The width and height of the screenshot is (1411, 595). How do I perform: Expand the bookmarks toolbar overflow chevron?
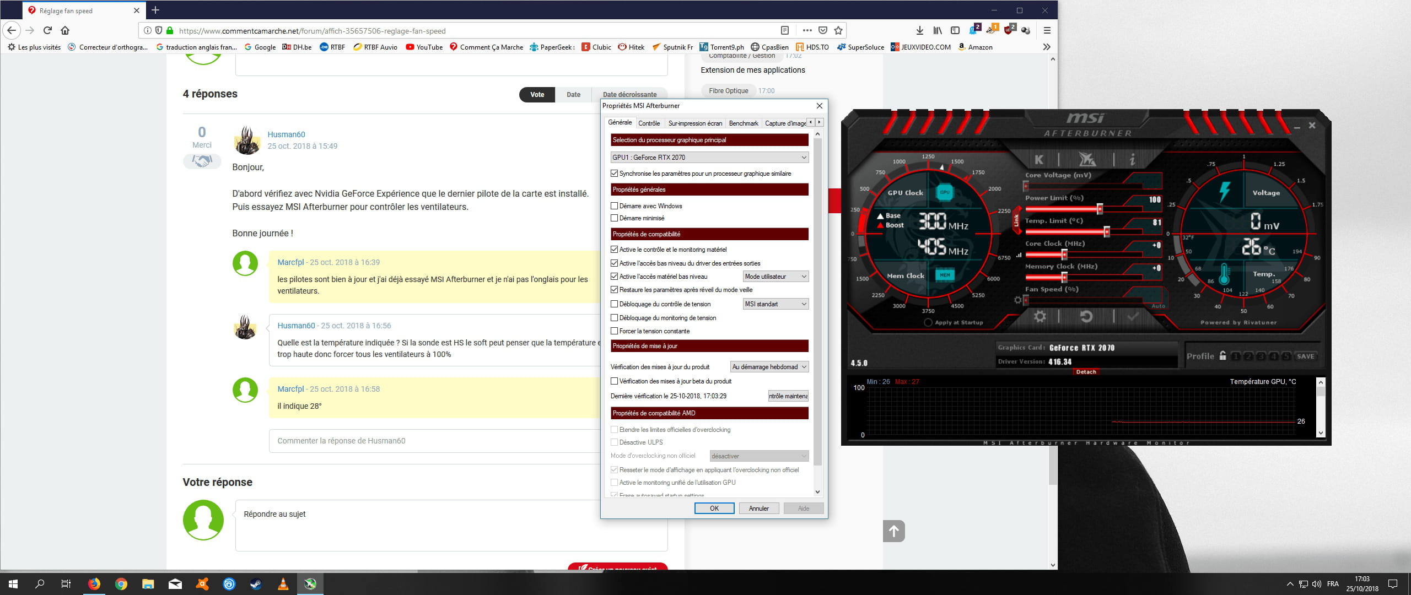pos(1047,47)
